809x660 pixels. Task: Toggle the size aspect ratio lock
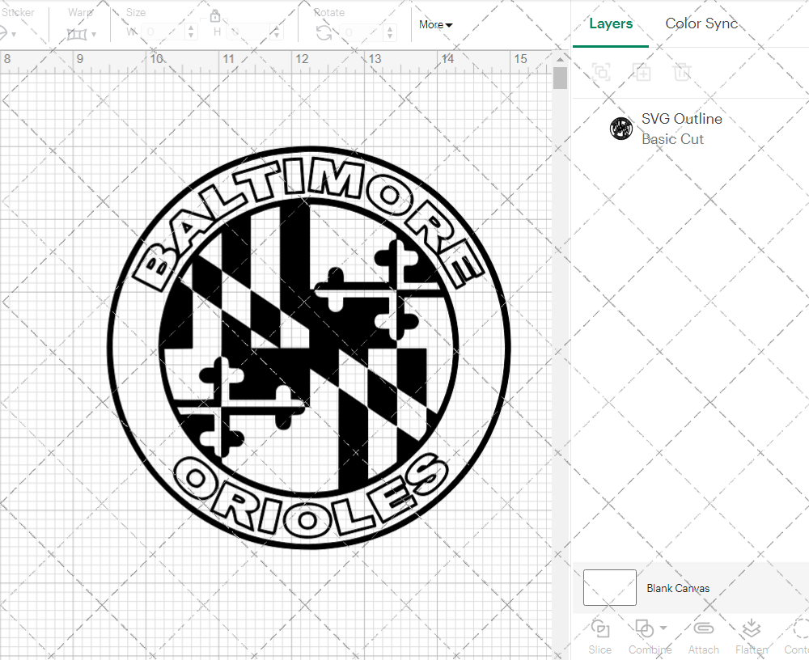pos(215,16)
